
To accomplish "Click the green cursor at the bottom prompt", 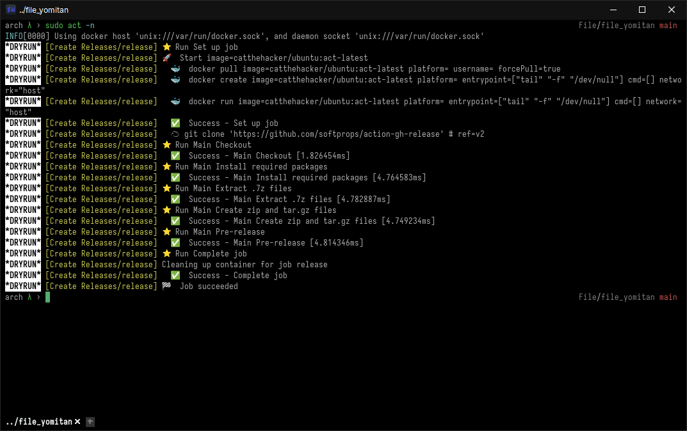I will 48,297.
